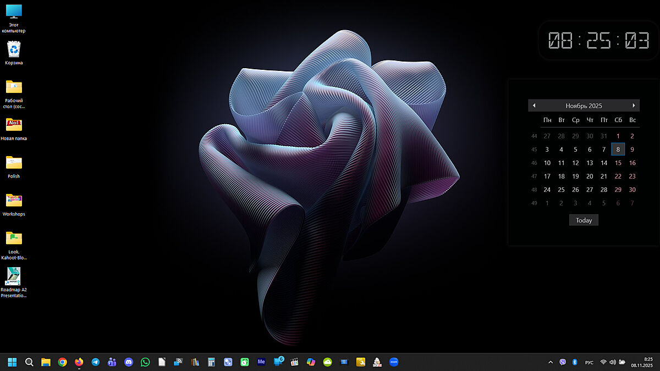Launch Firefox from the taskbar
Viewport: 660px width, 371px height.
[x=79, y=362]
